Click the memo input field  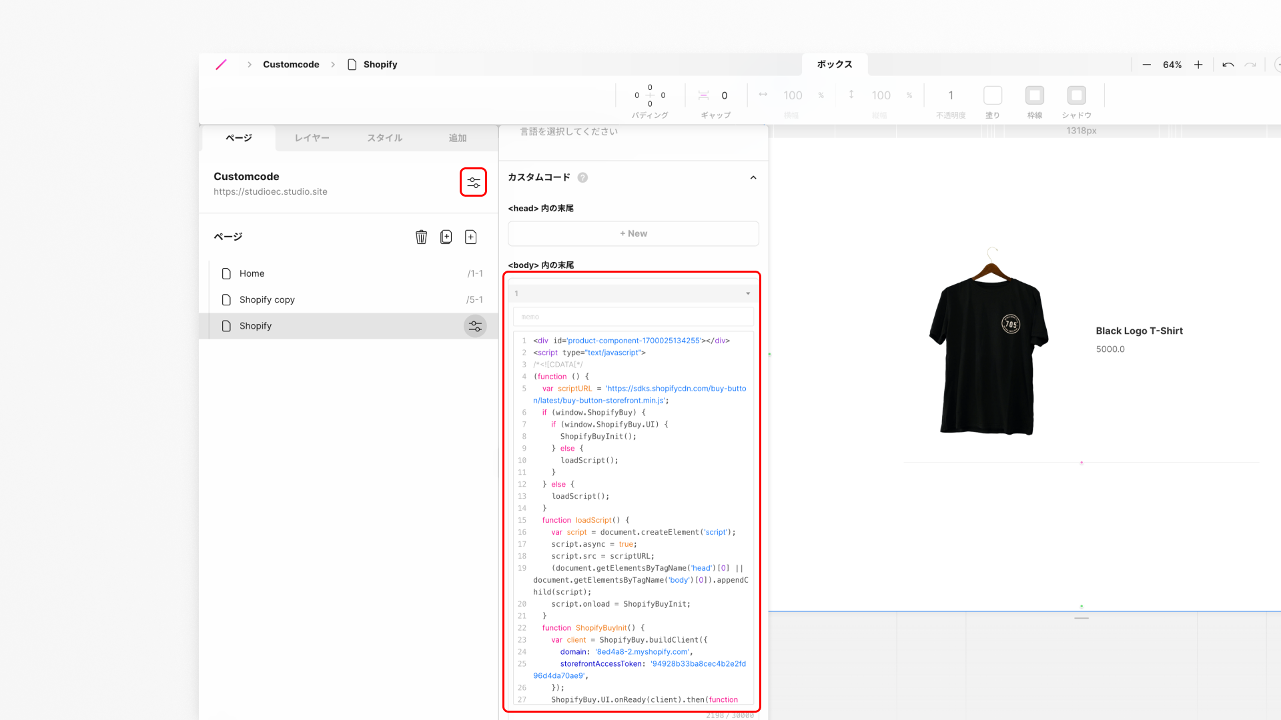click(633, 317)
